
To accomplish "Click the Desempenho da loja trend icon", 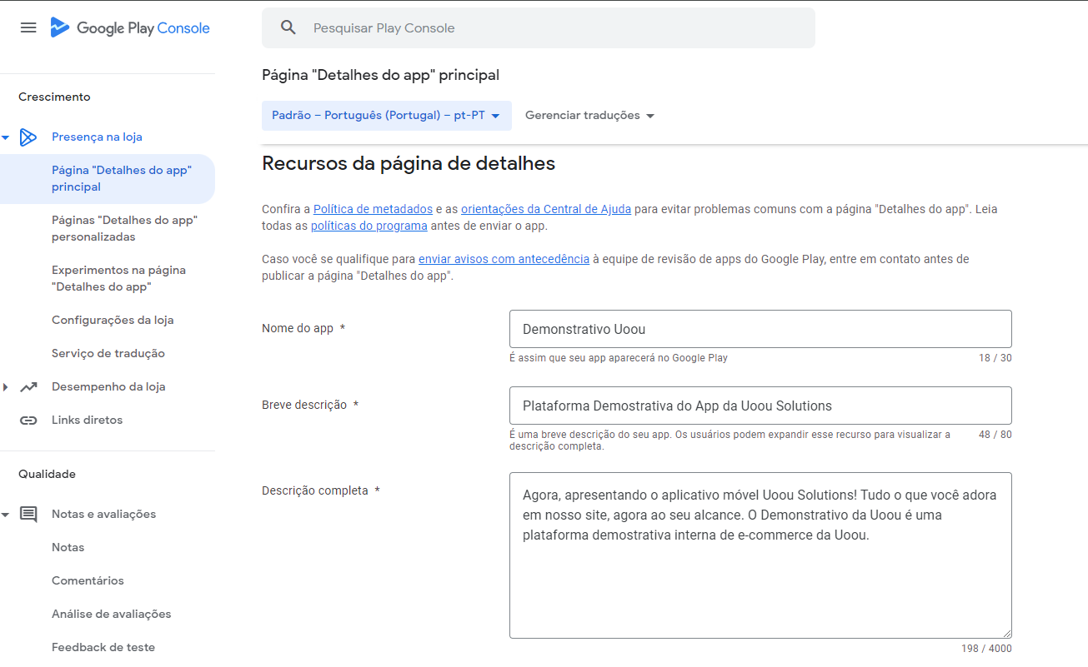I will (x=28, y=387).
